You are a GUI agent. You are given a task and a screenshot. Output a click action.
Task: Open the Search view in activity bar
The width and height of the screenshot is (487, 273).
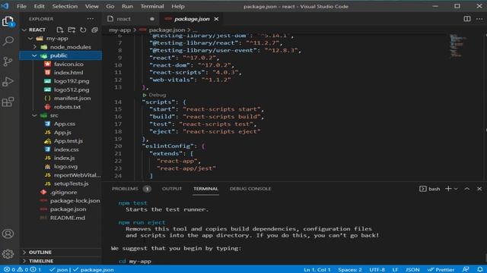[8, 41]
